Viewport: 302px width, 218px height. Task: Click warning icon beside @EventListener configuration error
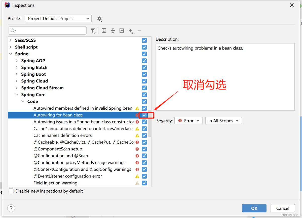click(137, 176)
